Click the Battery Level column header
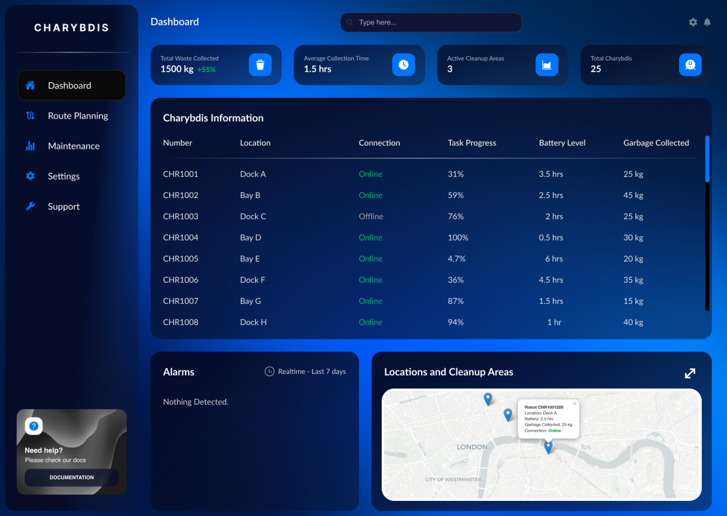This screenshot has height=516, width=727. (x=562, y=143)
